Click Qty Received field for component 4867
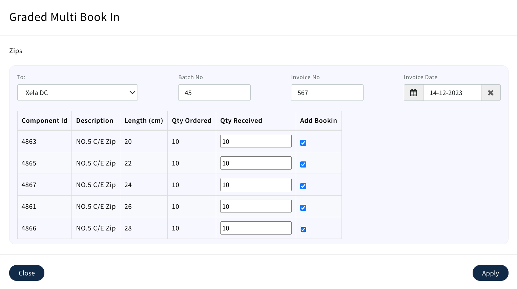517x289 pixels. click(256, 185)
